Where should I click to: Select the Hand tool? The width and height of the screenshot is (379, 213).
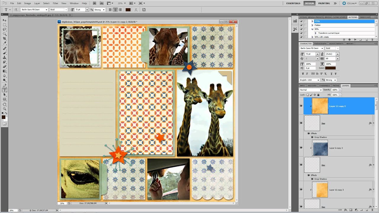click(x=5, y=104)
